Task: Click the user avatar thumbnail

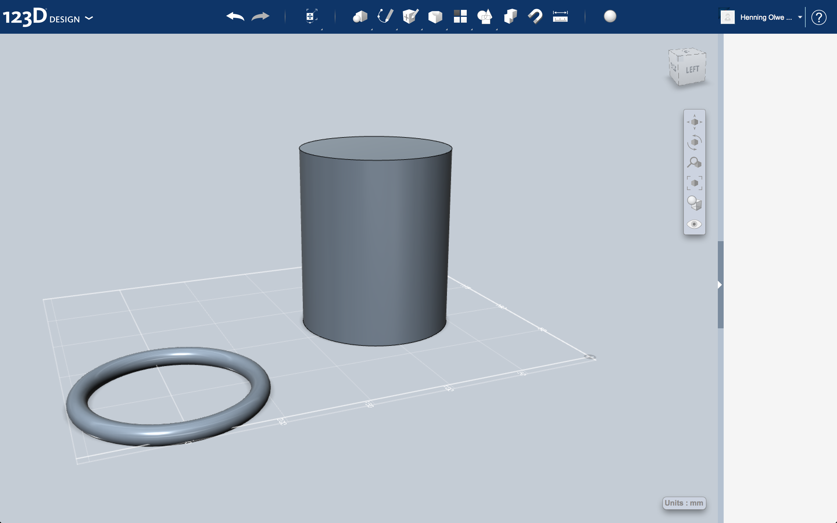Action: [727, 17]
